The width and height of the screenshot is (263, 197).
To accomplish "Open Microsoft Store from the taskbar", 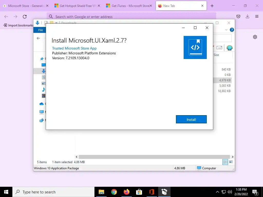I will 139,192.
